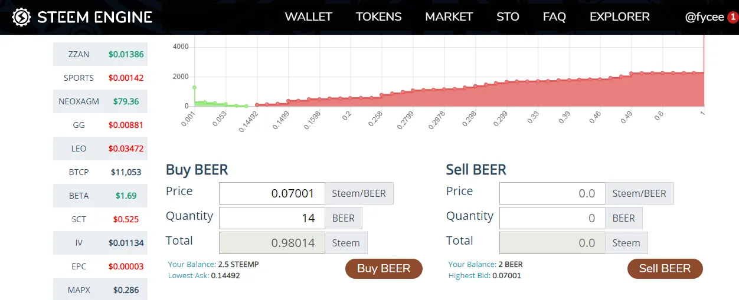Select the GG token row

pyautogui.click(x=100, y=125)
